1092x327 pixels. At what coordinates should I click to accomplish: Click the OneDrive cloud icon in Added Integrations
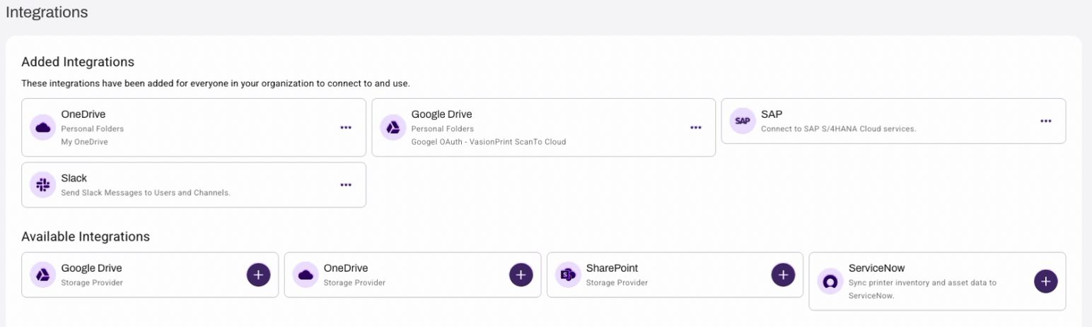pyautogui.click(x=42, y=128)
